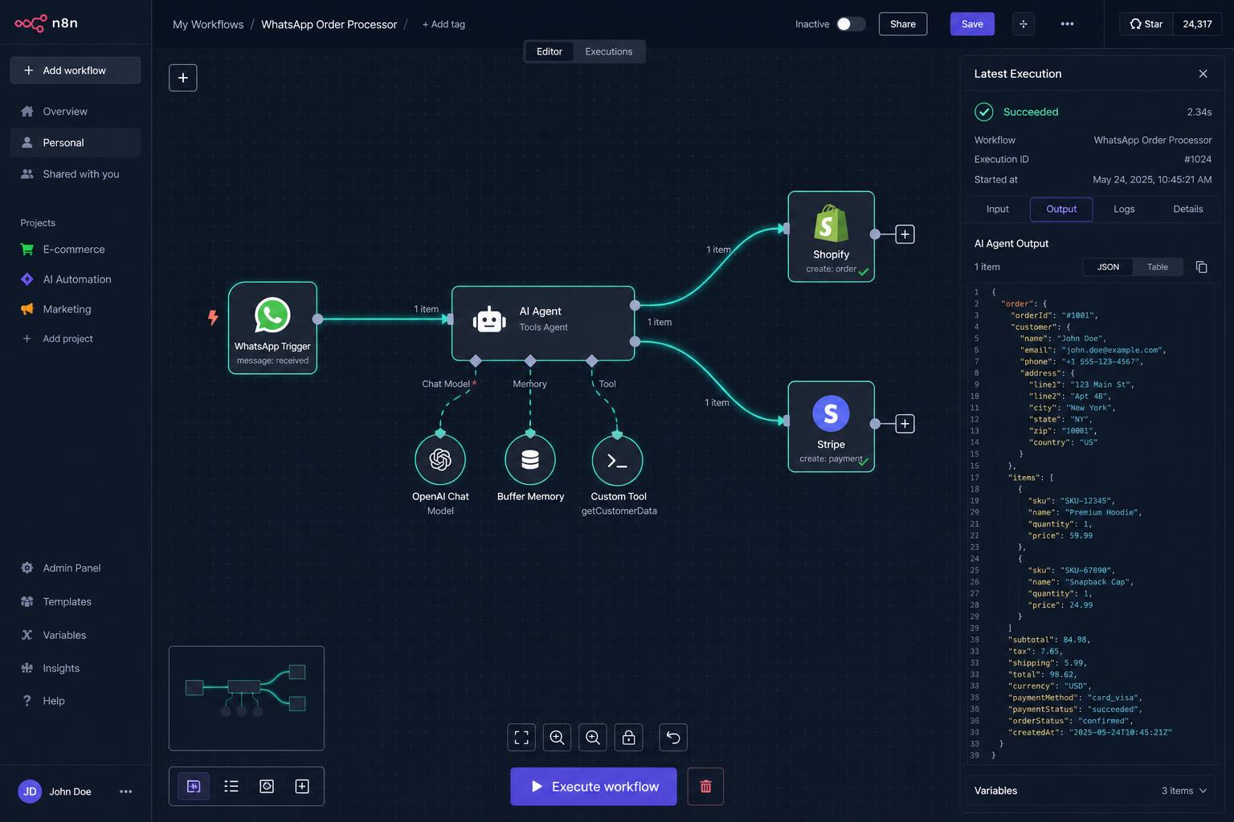The height and width of the screenshot is (822, 1234).
Task: Click the Share button
Action: pyautogui.click(x=903, y=24)
